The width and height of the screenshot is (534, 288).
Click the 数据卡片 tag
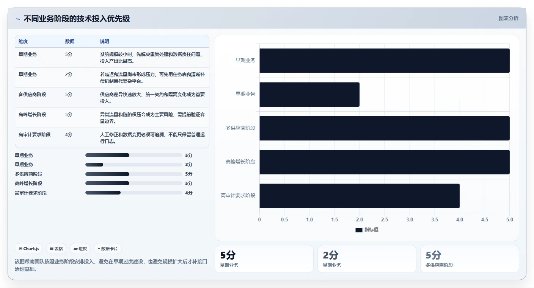108,249
